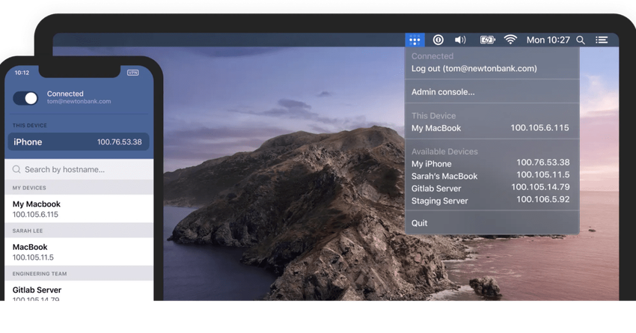This screenshot has width=636, height=333.
Task: Open the Notification Center list icon
Action: pyautogui.click(x=602, y=40)
